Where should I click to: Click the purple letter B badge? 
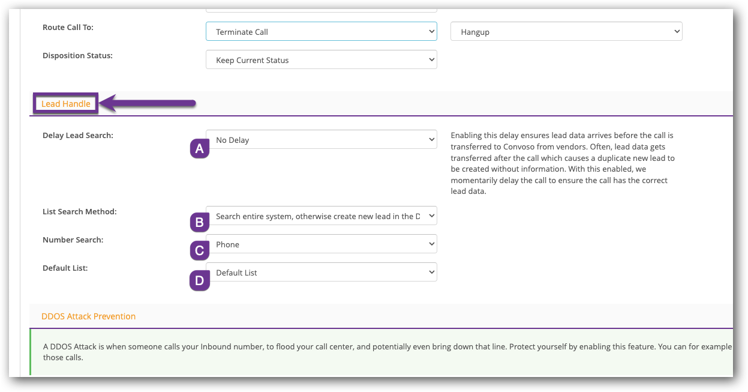pos(200,223)
